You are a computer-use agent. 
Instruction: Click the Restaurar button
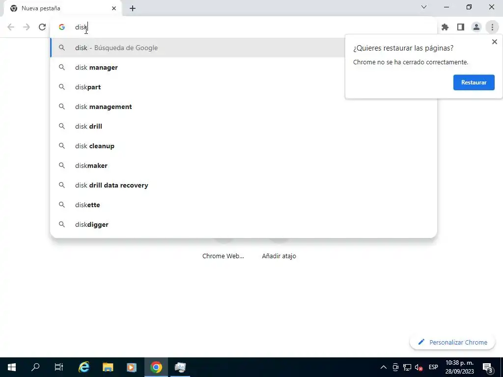click(x=474, y=82)
